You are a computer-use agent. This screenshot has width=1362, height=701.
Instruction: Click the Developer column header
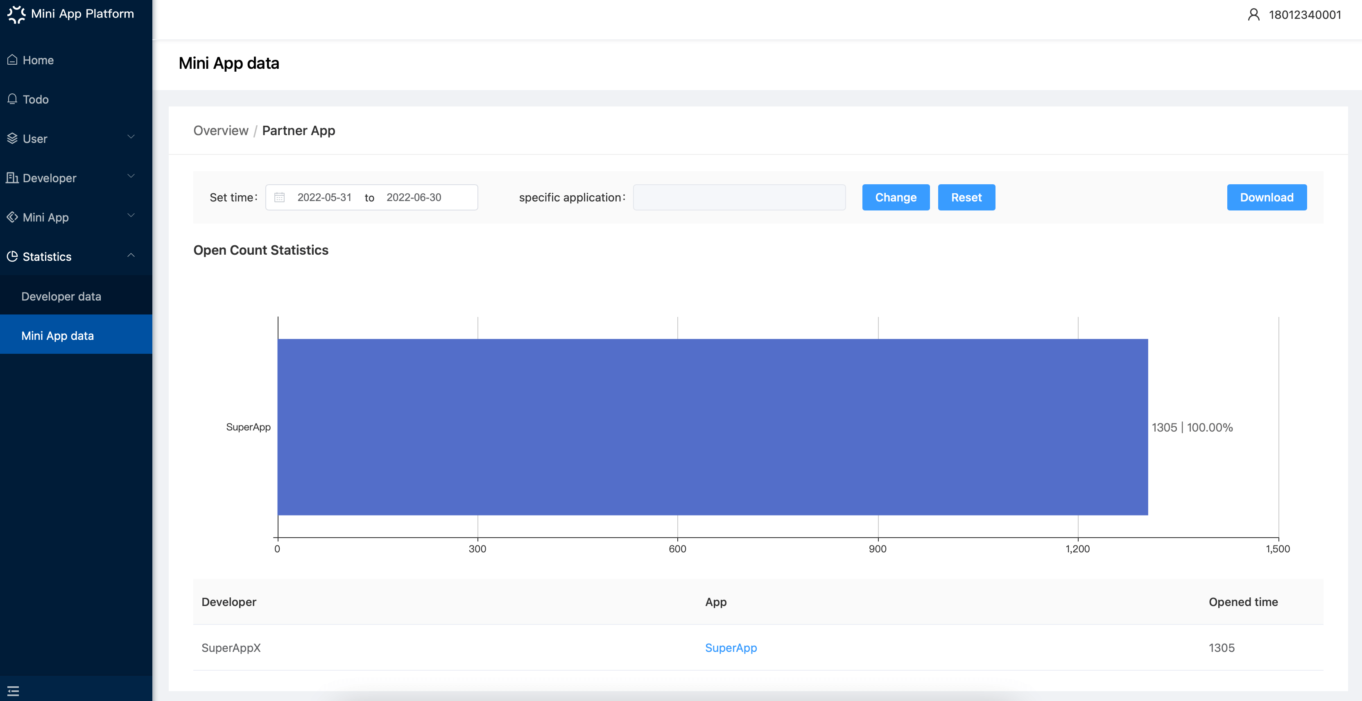tap(229, 602)
